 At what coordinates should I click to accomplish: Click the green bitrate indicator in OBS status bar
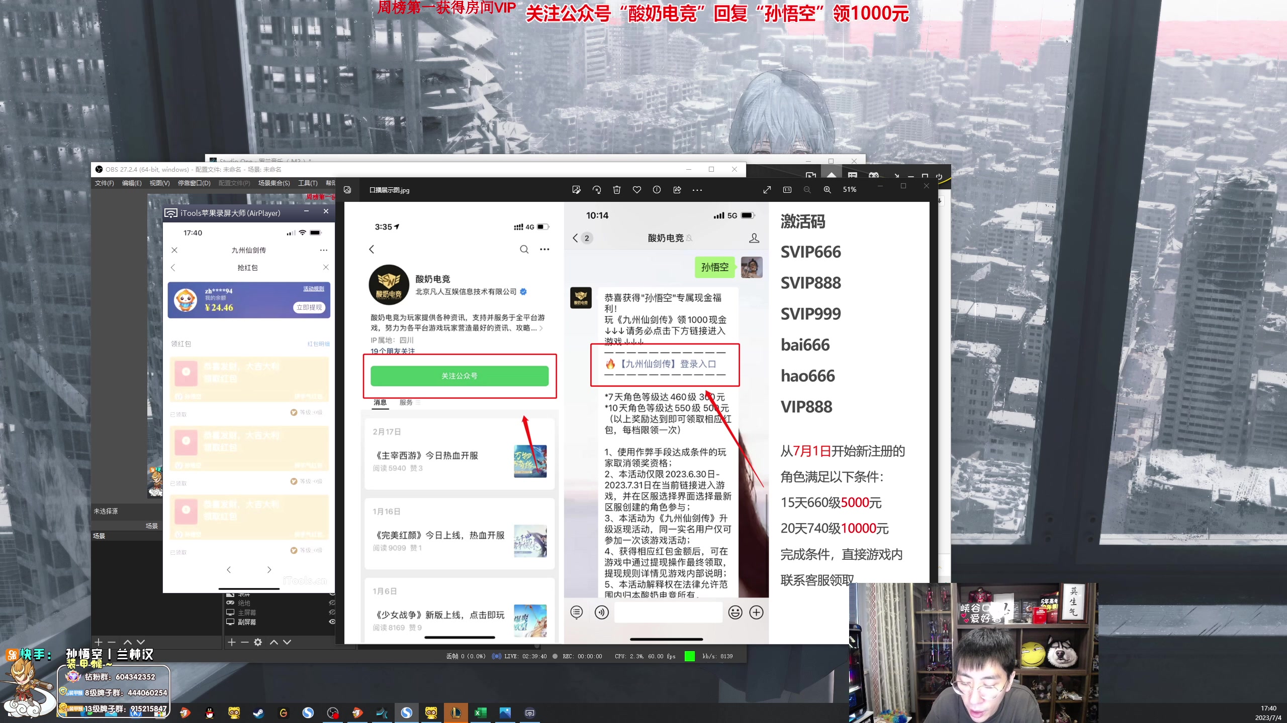[690, 656]
